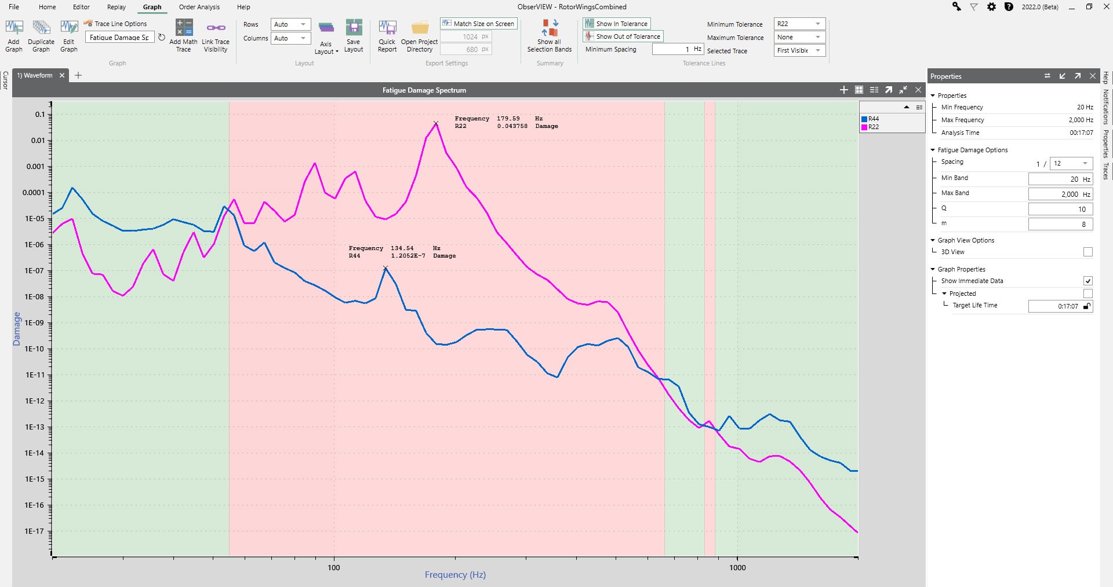The width and height of the screenshot is (1113, 587).
Task: Open the Notifications side tab
Action: (1106, 107)
